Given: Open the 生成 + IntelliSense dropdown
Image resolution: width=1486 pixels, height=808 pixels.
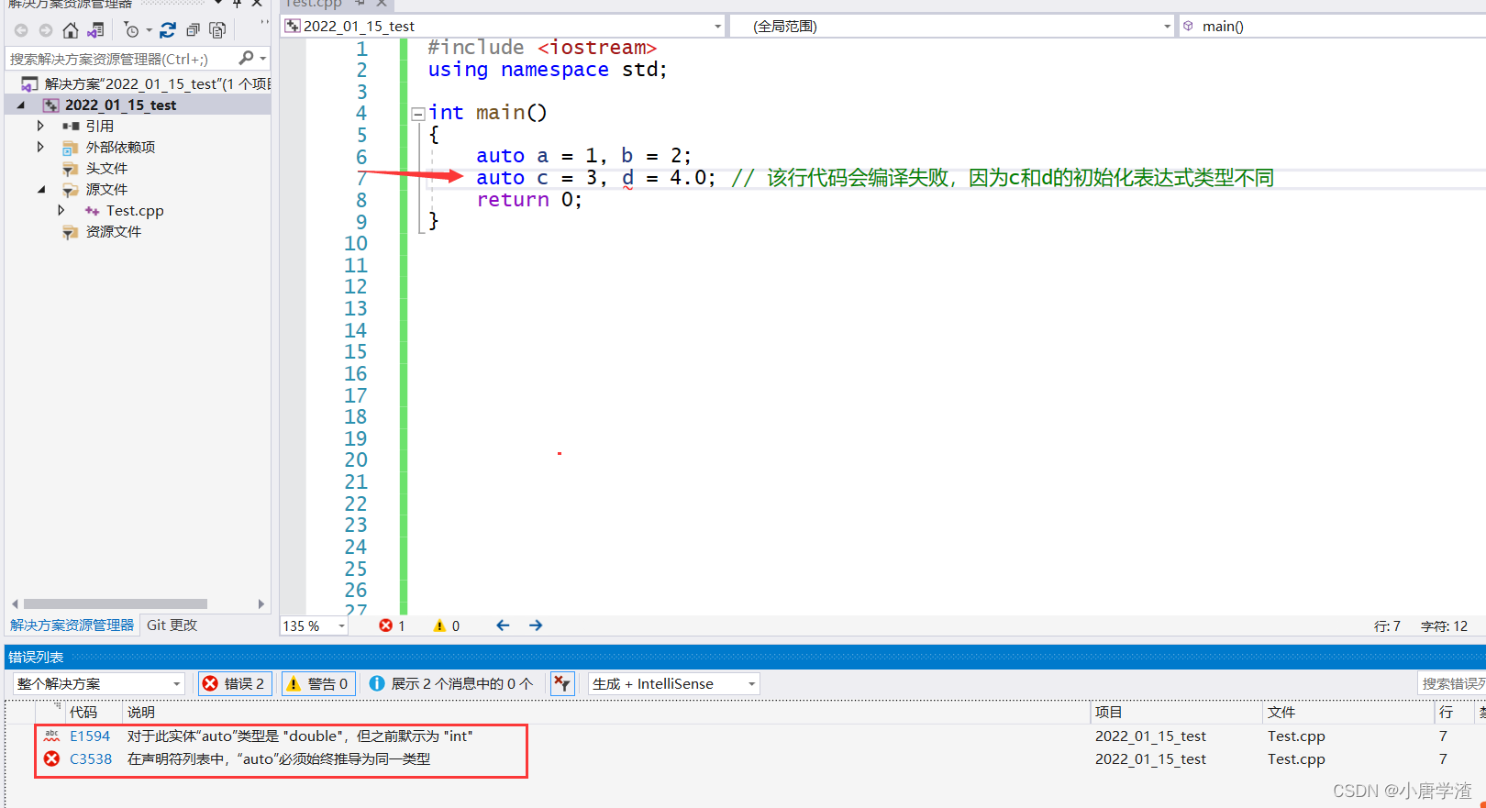Looking at the screenshot, I should point(674,683).
